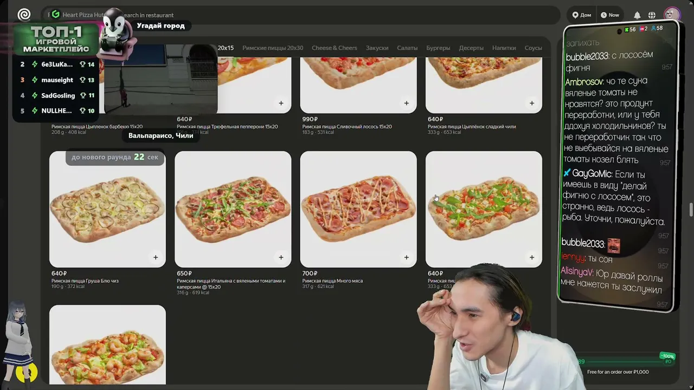Select the Салаты category
Screen dimensions: 694x390
(407, 48)
